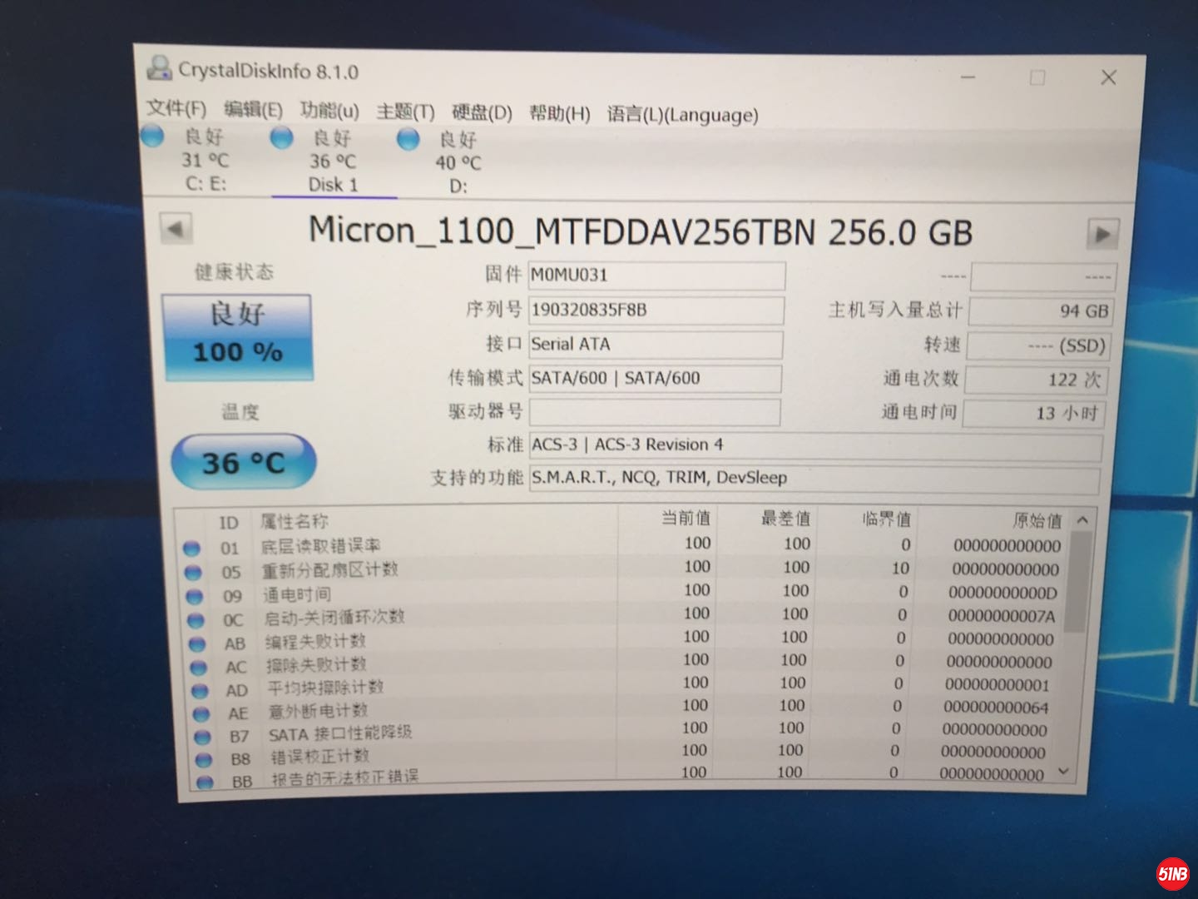This screenshot has width=1198, height=899.
Task: Click status orb for C: E: drive
Action: point(153,136)
